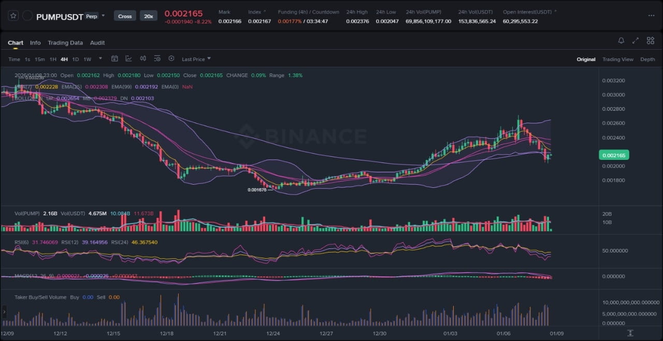Image resolution: width=663 pixels, height=341 pixels.
Task: Click the Vol(PUMP) indicator label
Action: pos(28,213)
